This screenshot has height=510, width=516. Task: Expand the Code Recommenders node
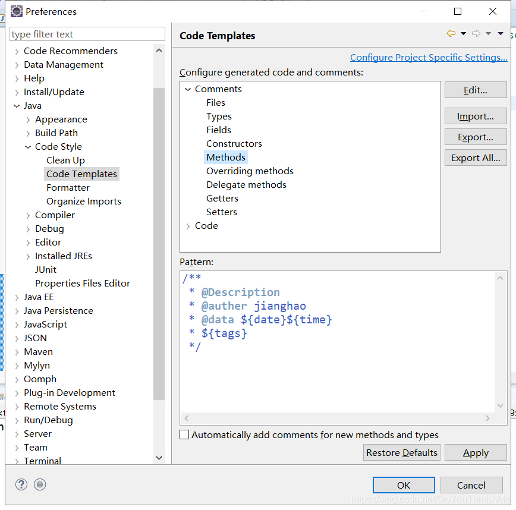tap(17, 52)
